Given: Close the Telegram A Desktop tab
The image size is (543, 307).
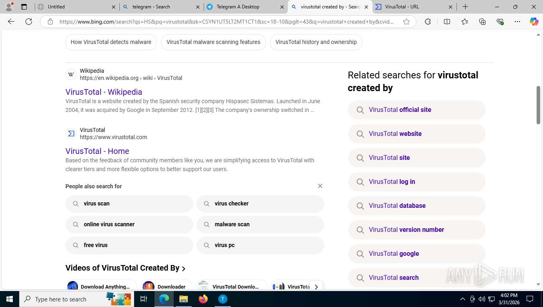Looking at the screenshot, I should click(282, 7).
